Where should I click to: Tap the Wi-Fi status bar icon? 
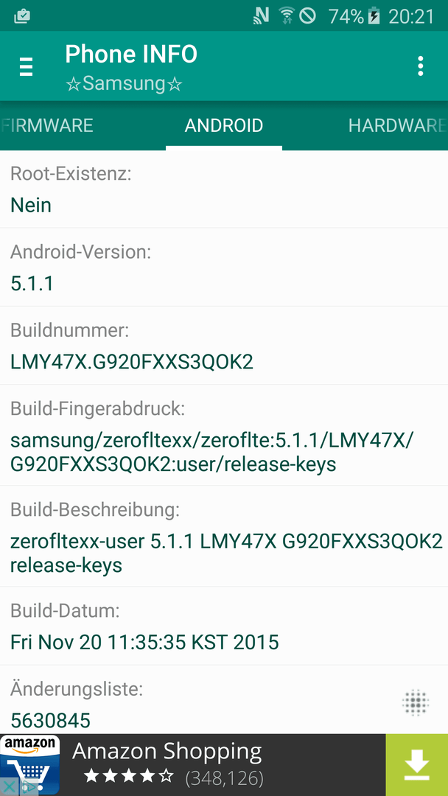[x=287, y=16]
